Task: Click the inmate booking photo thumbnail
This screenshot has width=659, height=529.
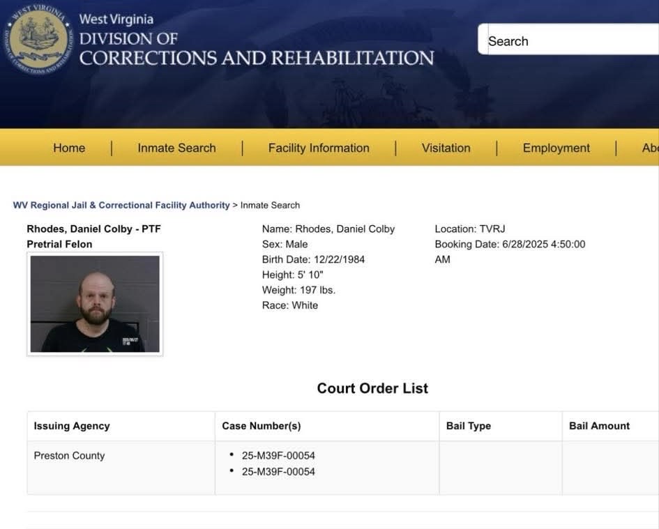Action: [x=95, y=304]
